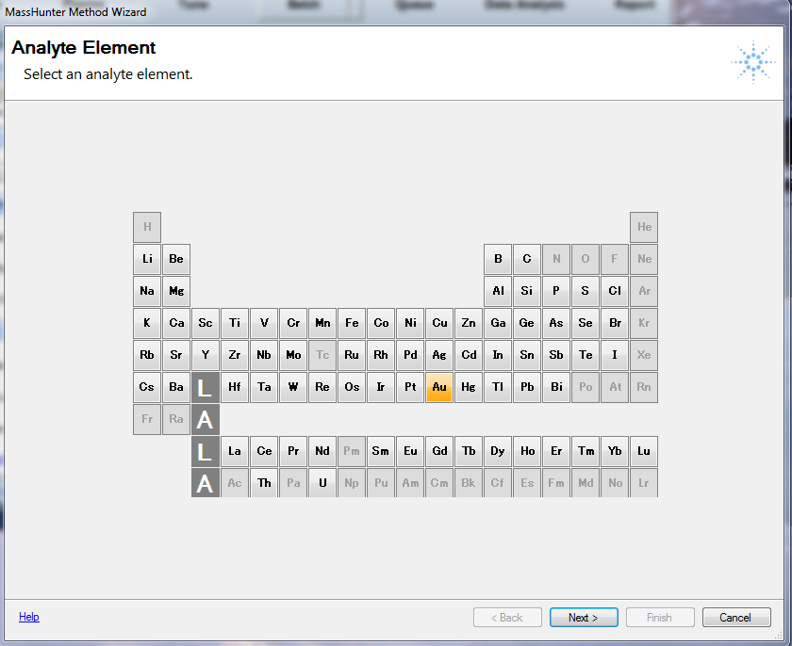Select Lanthanum (La) element
This screenshot has height=646, width=792.
[x=235, y=451]
